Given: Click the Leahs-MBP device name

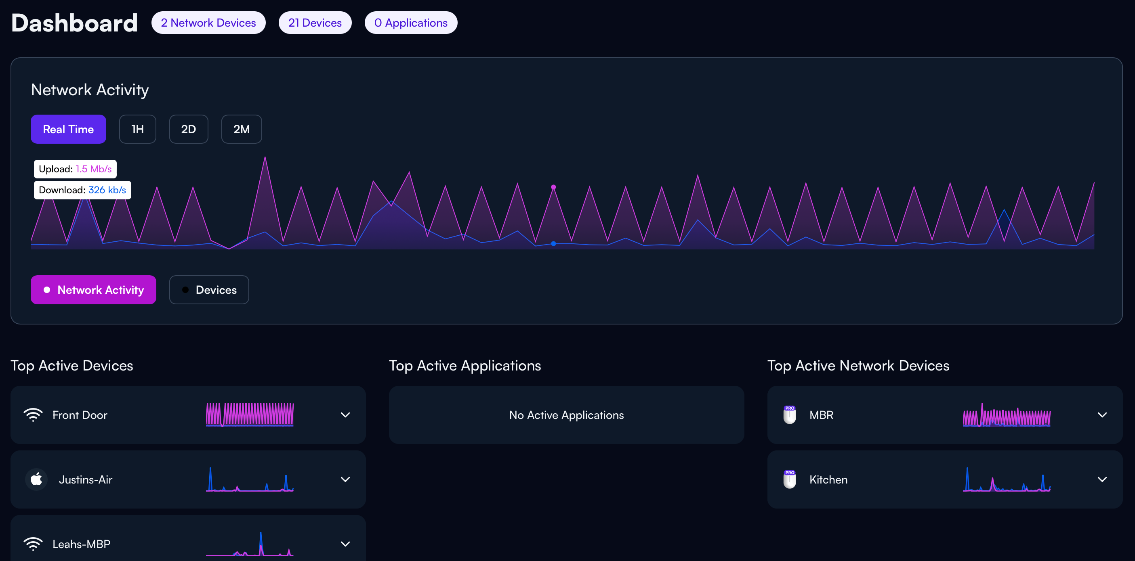Looking at the screenshot, I should (82, 544).
